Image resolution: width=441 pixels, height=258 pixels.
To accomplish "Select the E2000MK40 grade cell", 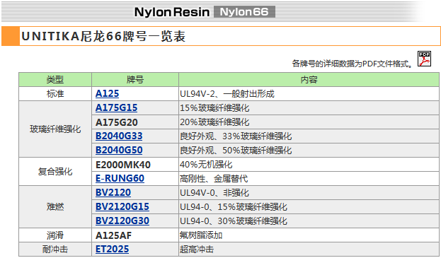I will pyautogui.click(x=135, y=165).
